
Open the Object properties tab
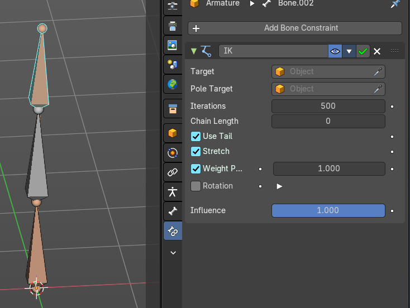click(x=173, y=133)
